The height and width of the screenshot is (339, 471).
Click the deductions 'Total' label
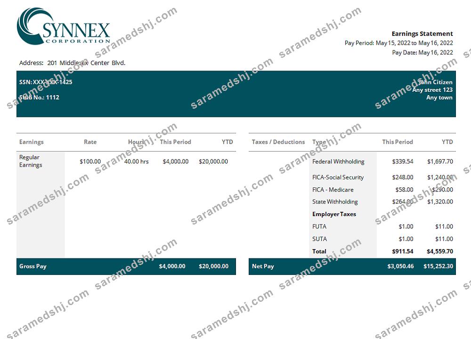coord(319,251)
